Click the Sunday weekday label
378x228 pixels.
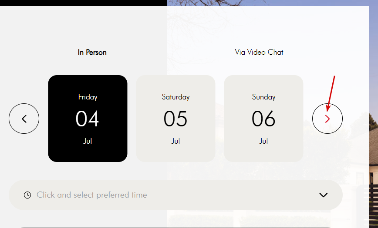point(263,97)
